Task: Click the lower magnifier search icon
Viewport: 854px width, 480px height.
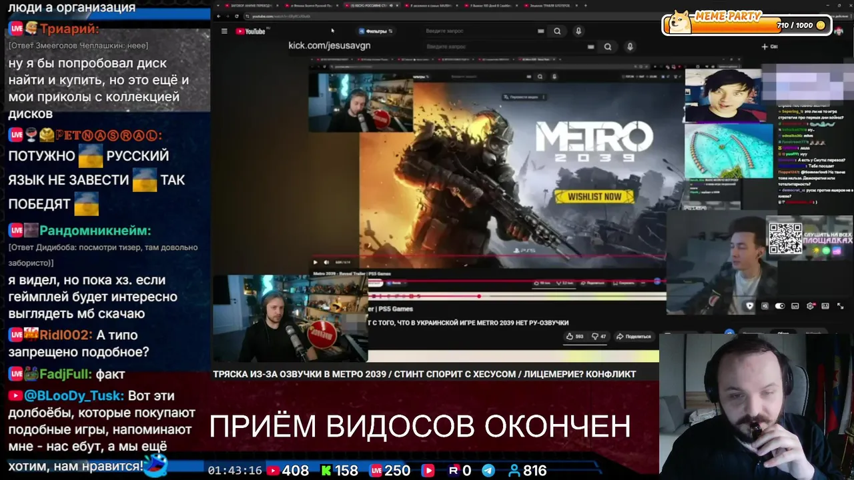Action: [x=607, y=47]
